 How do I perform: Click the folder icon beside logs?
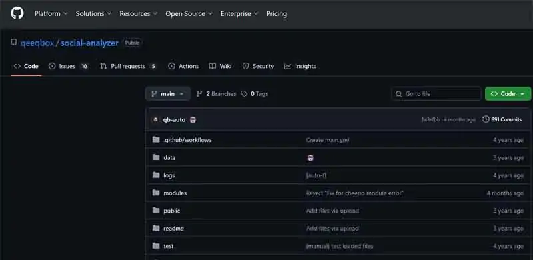click(x=156, y=175)
